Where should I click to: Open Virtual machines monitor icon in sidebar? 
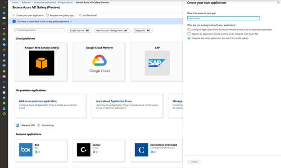(x=4, y=66)
